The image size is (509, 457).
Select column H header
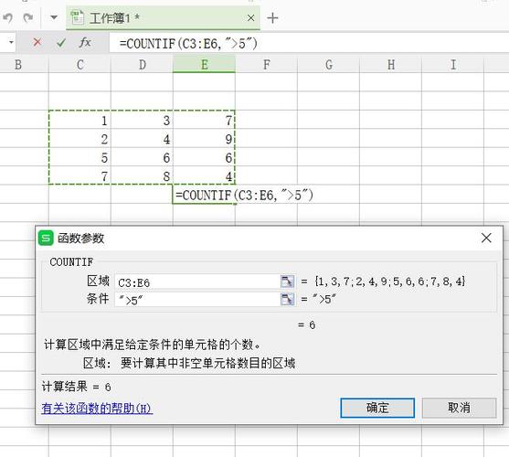pyautogui.click(x=391, y=65)
